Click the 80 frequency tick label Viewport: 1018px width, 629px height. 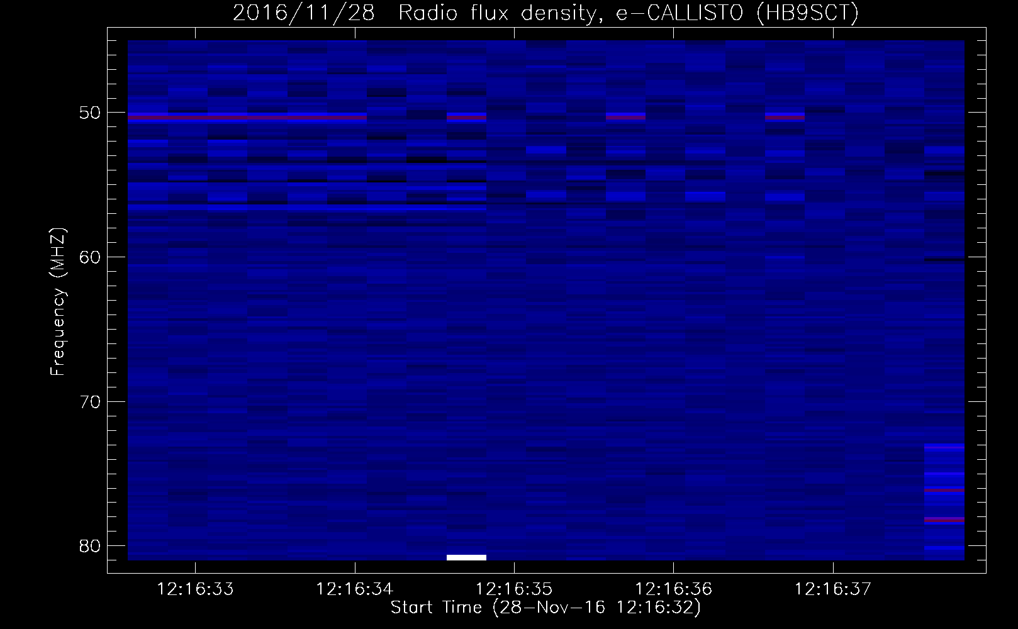pyautogui.click(x=90, y=546)
